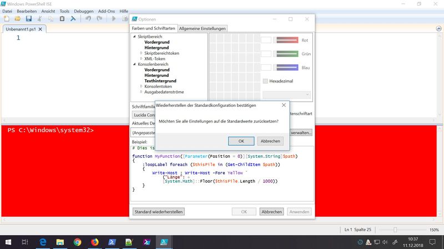Confirm the reset dialog with OK
This screenshot has width=444, height=249.
(x=241, y=141)
